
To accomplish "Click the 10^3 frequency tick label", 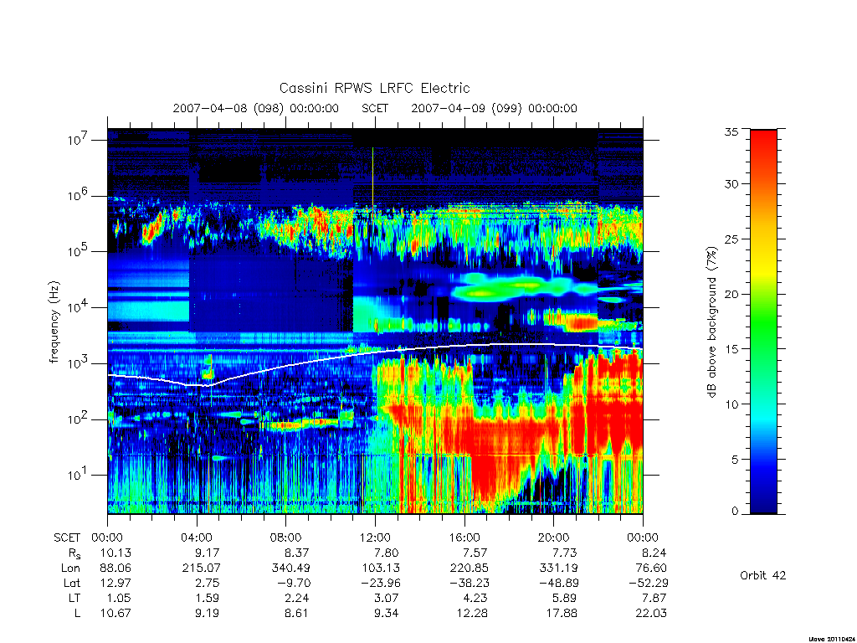I will click(78, 363).
